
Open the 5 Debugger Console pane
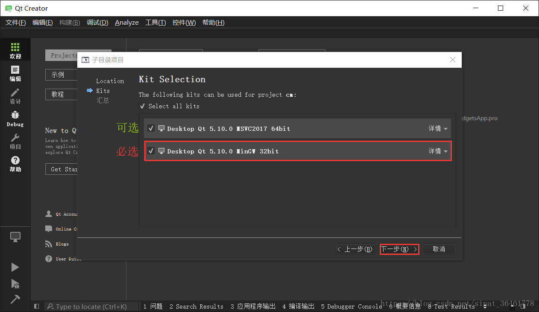[352, 306]
